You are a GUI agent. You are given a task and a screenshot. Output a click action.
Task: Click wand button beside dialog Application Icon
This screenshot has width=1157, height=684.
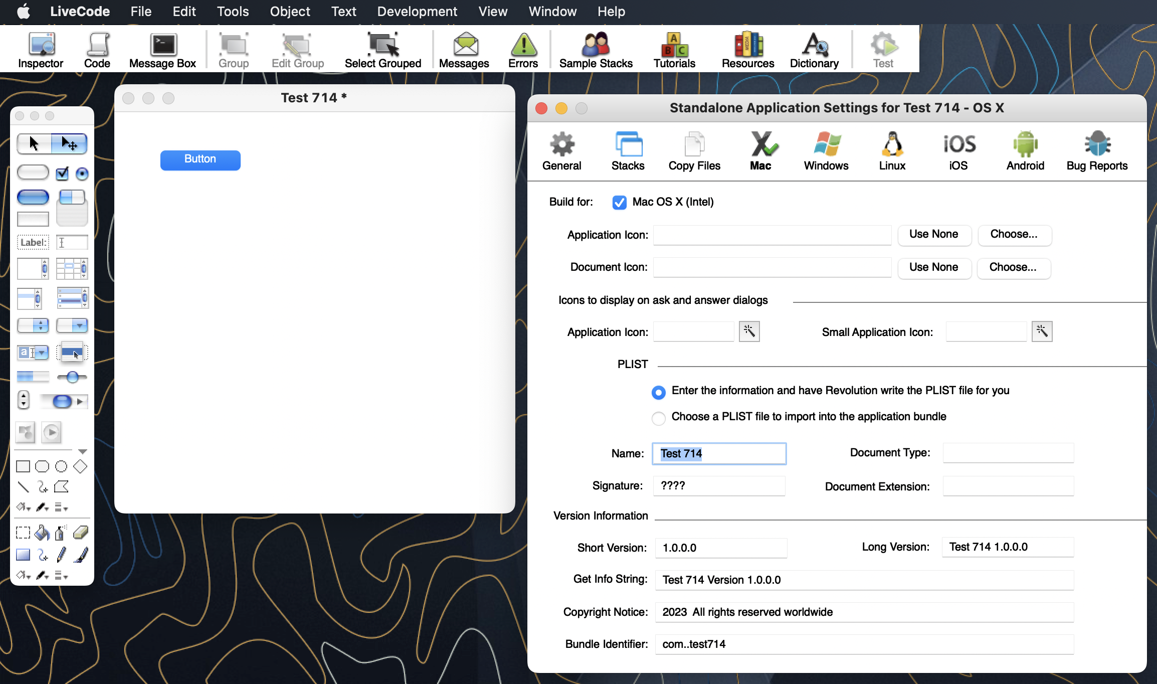(x=749, y=331)
